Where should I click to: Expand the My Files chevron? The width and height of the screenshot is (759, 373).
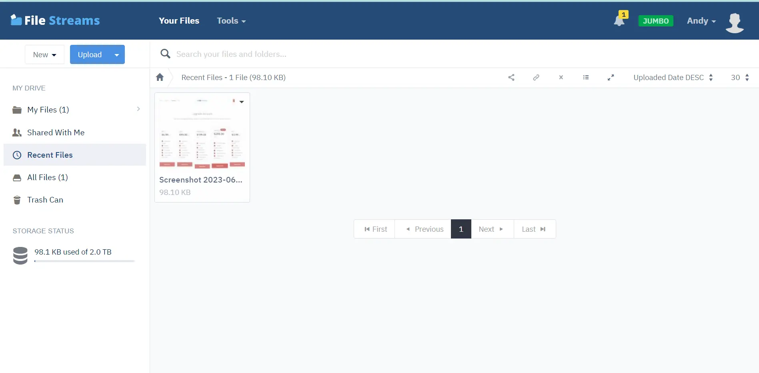138,109
